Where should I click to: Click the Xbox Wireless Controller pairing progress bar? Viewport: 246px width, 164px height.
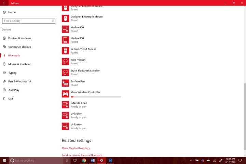coord(96,97)
